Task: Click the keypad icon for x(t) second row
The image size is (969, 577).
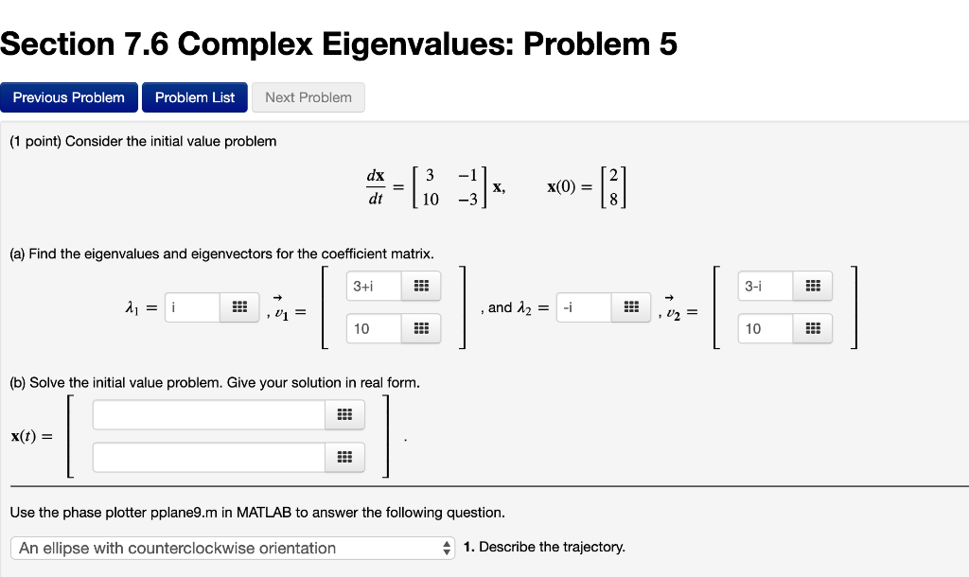Action: [344, 457]
